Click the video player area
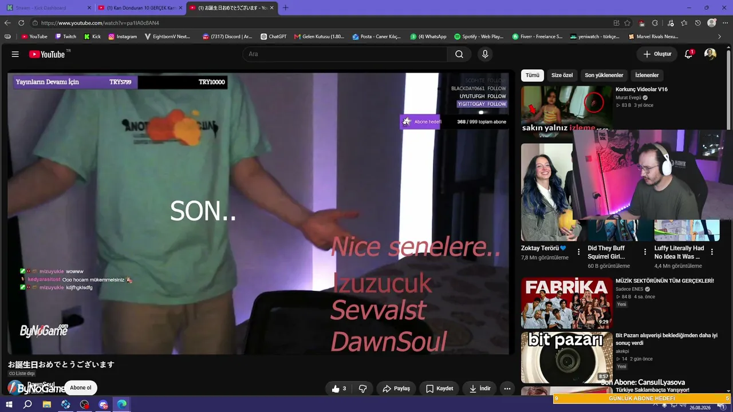 tap(258, 213)
